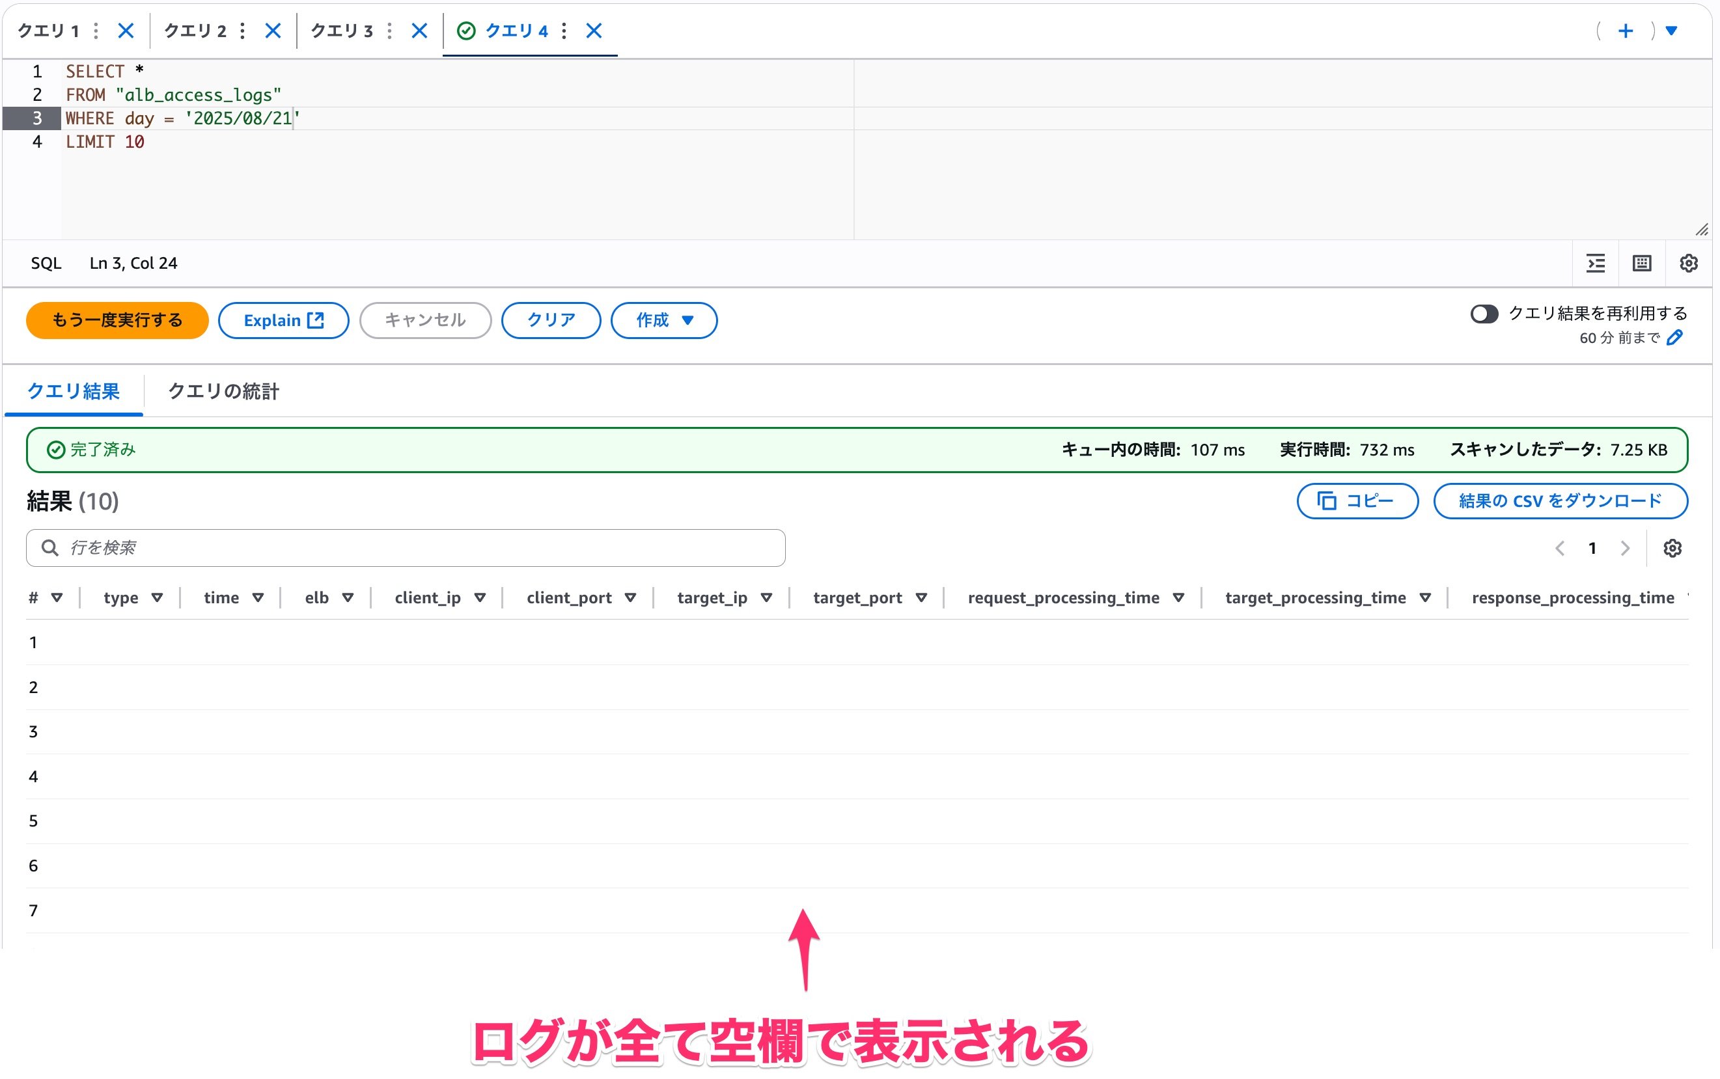Close the クエリ 3 tab
The image size is (1720, 1079).
420,31
